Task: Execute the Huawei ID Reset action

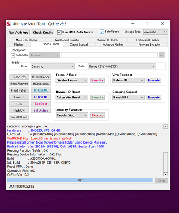Action: point(97,98)
